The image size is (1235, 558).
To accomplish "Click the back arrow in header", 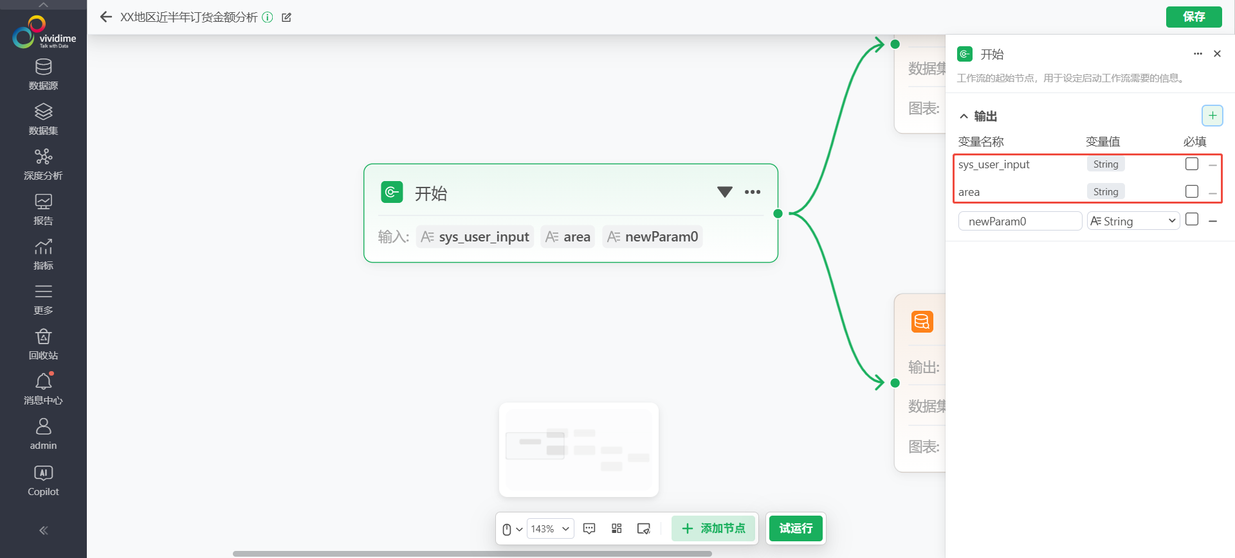I will pyautogui.click(x=106, y=17).
